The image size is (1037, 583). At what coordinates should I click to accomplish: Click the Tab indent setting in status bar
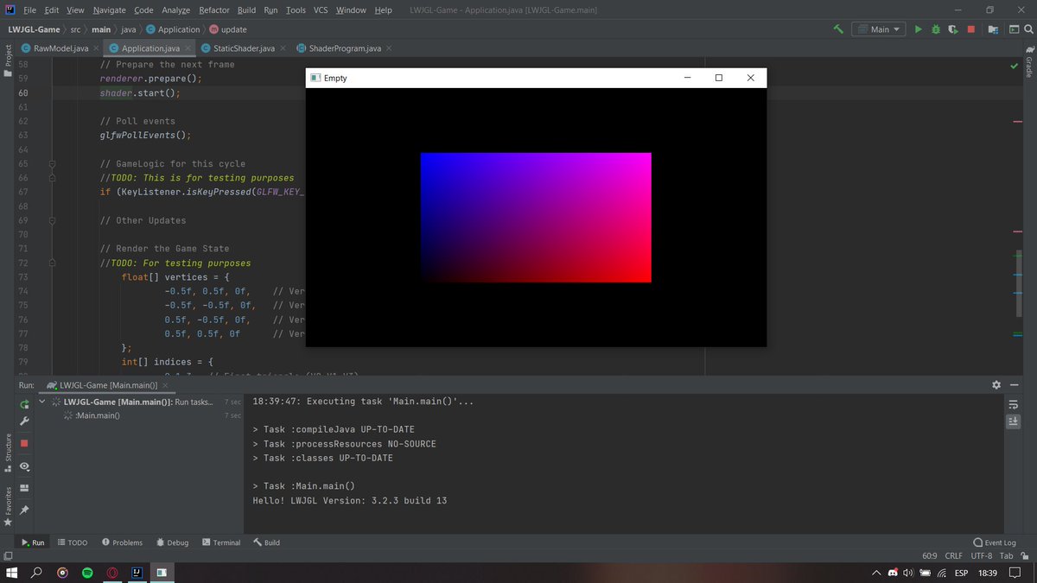1008,556
